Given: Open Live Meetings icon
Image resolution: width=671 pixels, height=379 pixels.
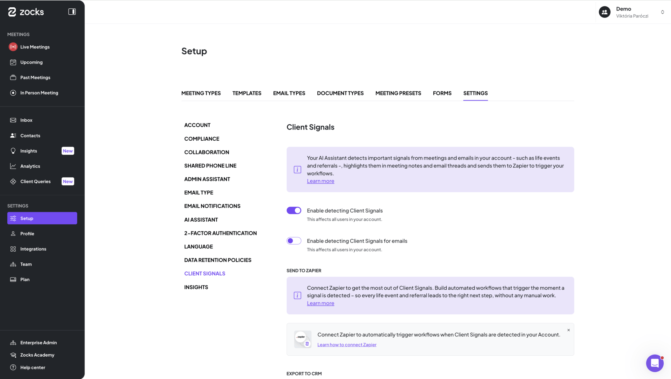Looking at the screenshot, I should tap(13, 47).
